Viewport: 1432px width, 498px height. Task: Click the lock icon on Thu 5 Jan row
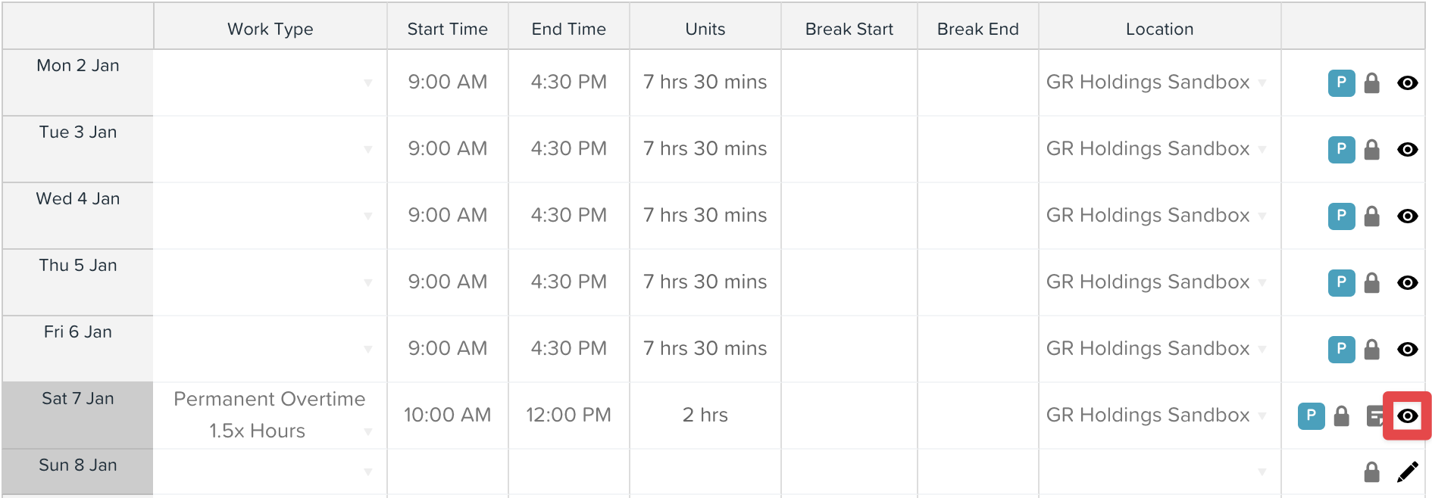[x=1371, y=282]
